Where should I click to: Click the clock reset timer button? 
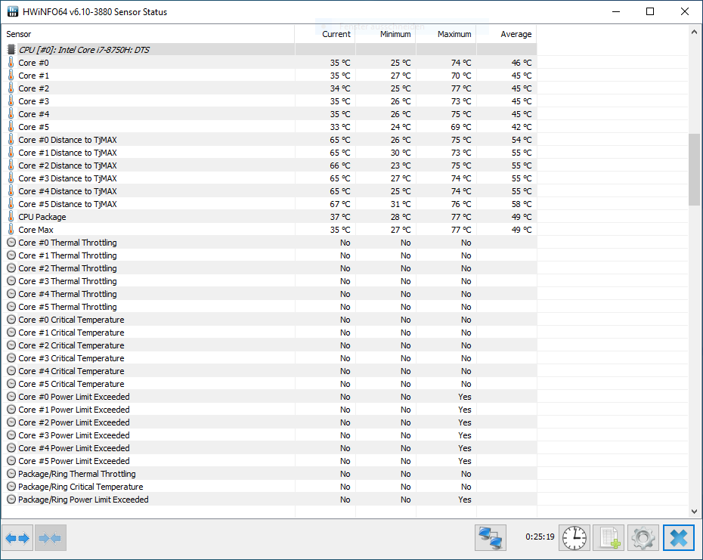[x=574, y=537]
